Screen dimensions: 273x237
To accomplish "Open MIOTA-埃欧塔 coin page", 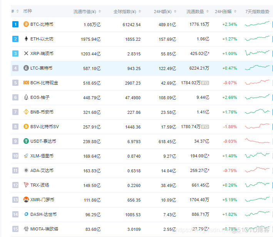I will pos(44,229).
